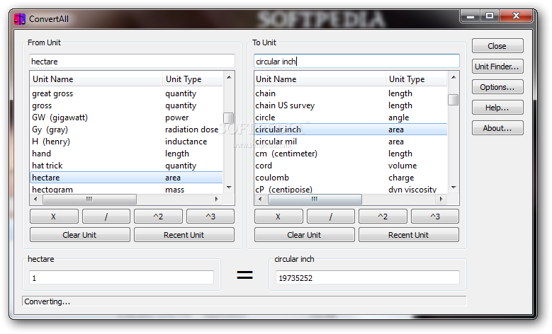552x334 pixels.
Task: Select 'H (henry)' in the From Unit list
Action: pos(126,142)
